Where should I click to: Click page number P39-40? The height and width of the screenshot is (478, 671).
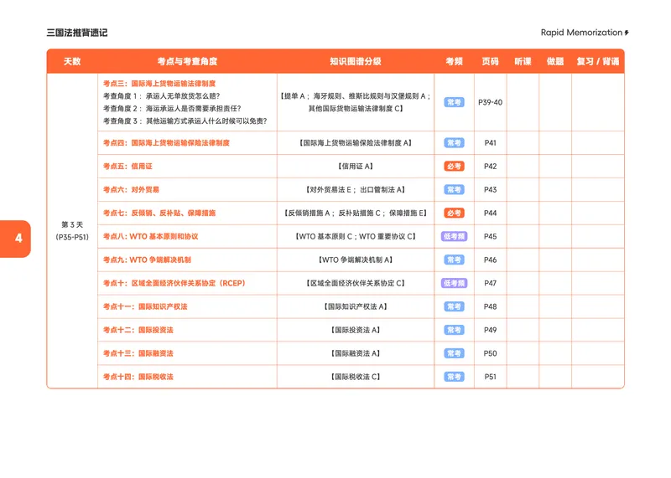click(491, 102)
